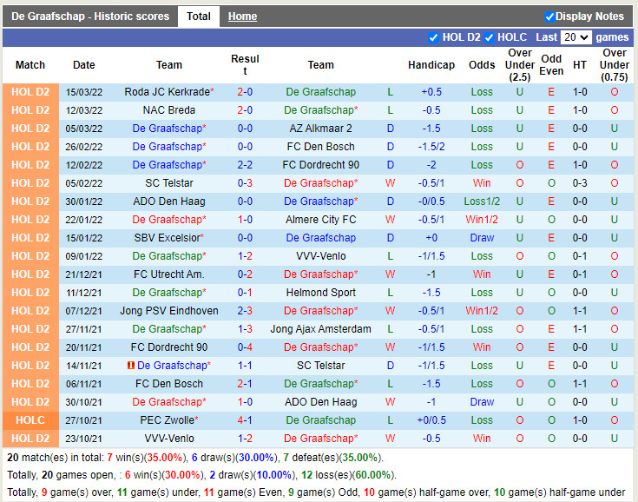This screenshot has width=638, height=502.
Task: Click the date 12/03/22
Action: 84,110
